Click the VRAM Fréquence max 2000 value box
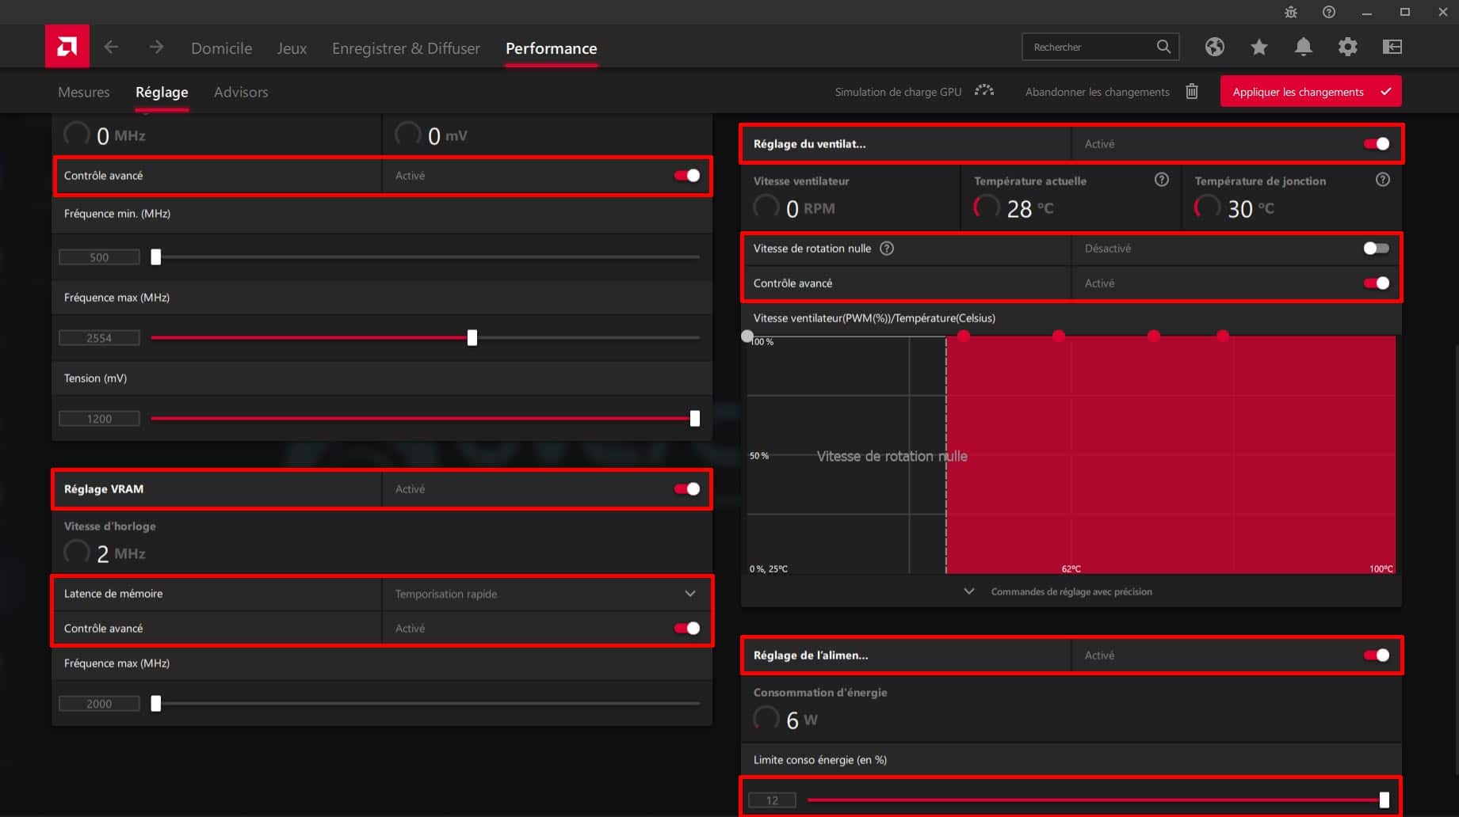 point(99,704)
